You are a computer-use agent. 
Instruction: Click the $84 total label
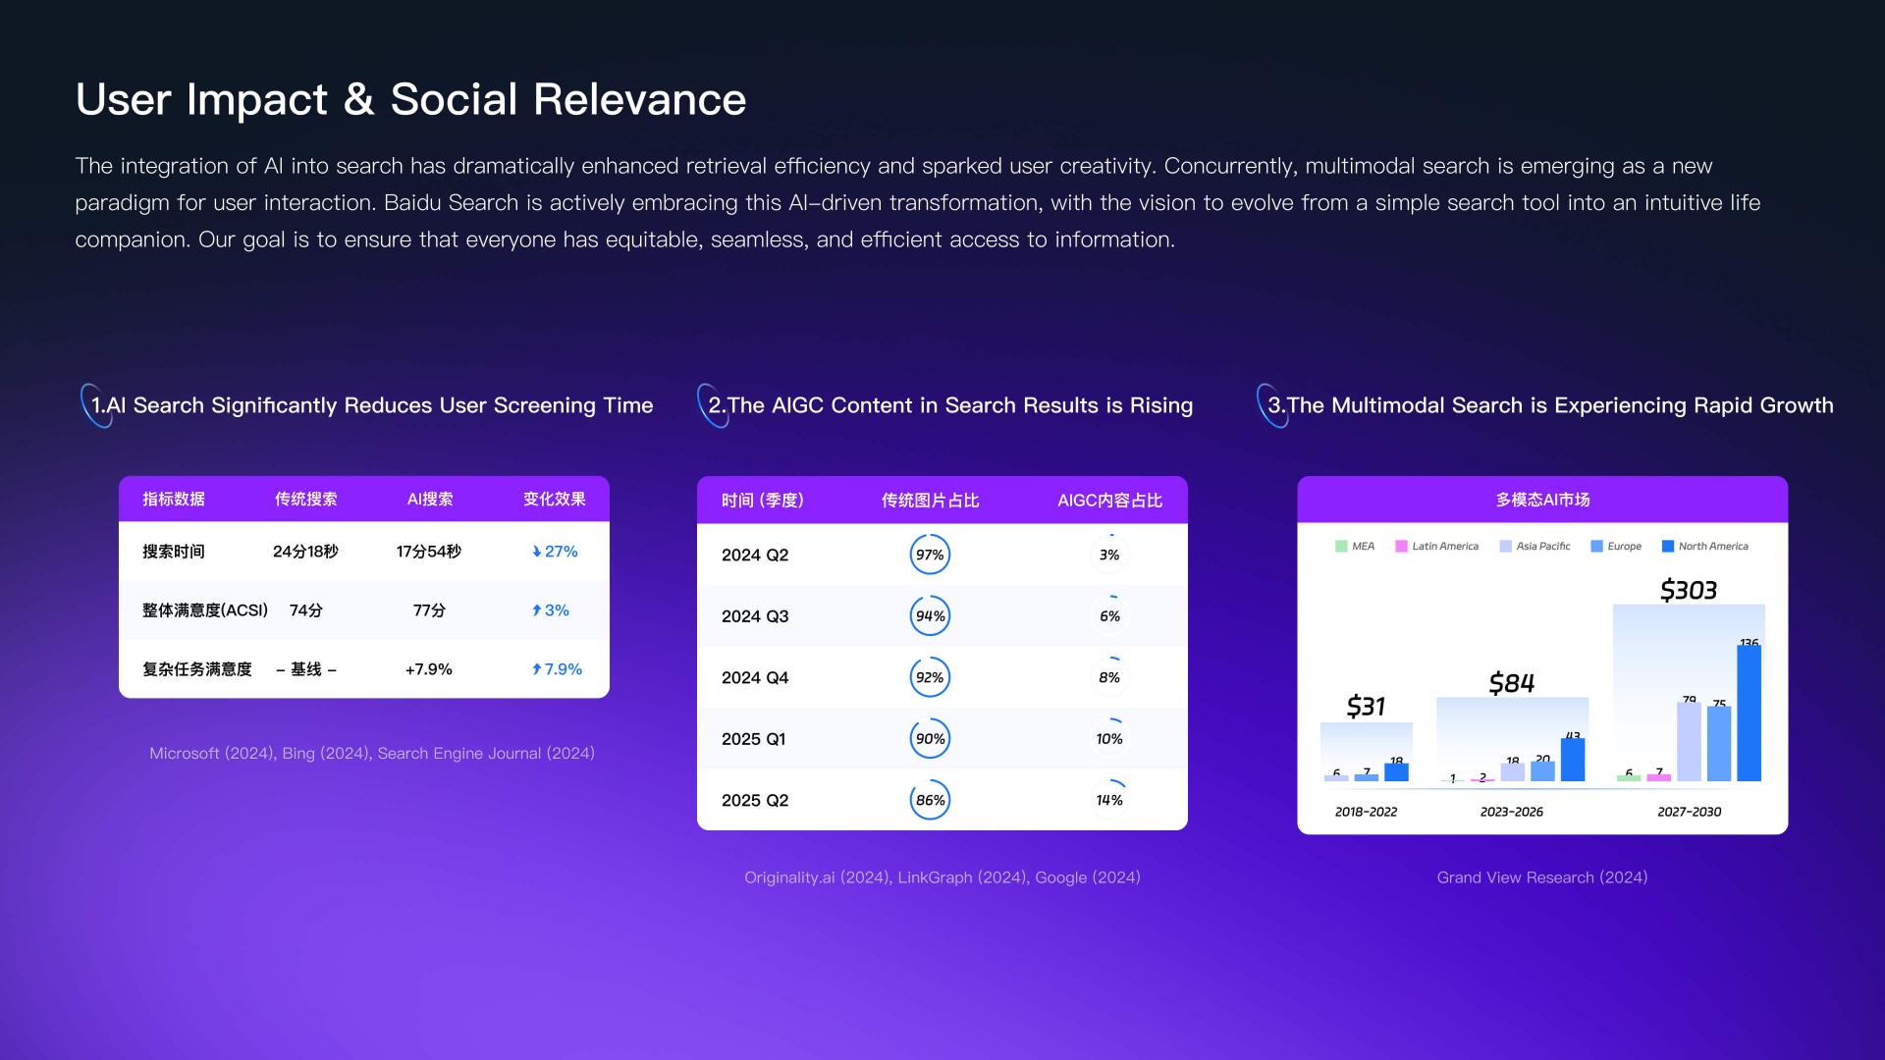point(1512,682)
